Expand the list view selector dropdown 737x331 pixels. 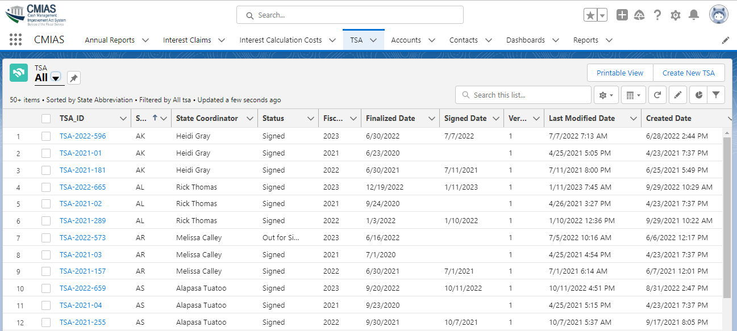click(x=56, y=78)
